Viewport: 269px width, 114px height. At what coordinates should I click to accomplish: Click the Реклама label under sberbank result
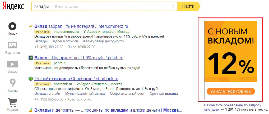tap(43, 84)
